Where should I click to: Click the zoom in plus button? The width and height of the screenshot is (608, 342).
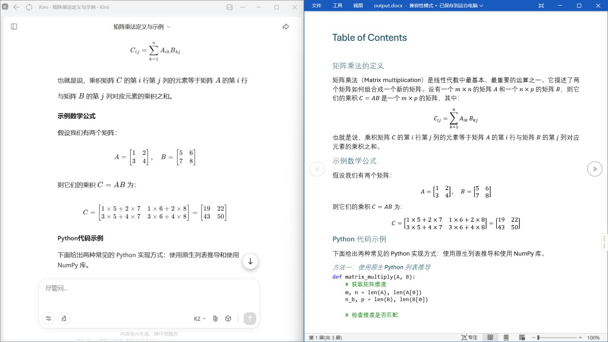point(580,338)
